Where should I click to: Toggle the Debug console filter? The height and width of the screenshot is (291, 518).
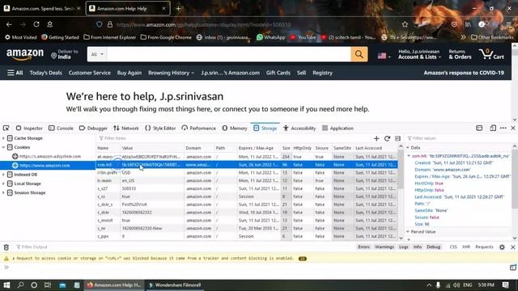(434, 247)
